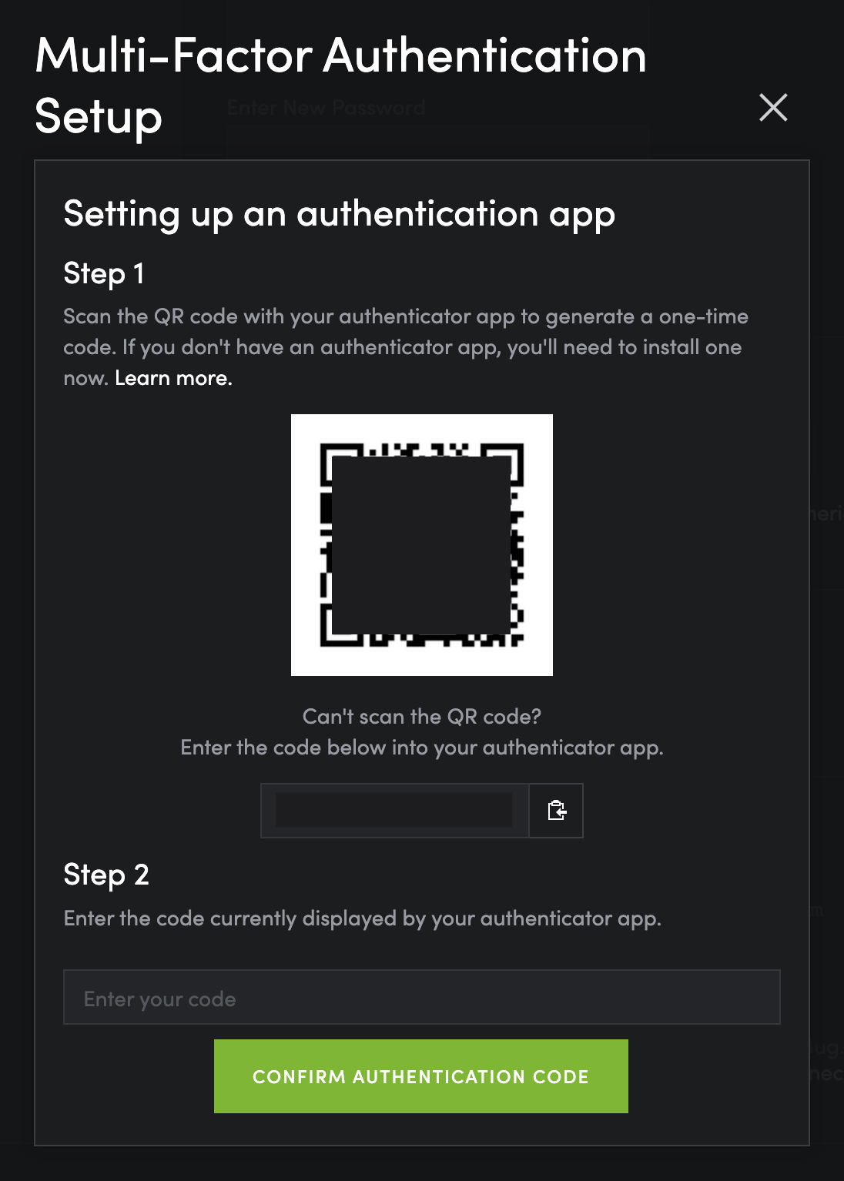This screenshot has width=844, height=1181.
Task: Click the Step 2 heading
Action: click(106, 875)
